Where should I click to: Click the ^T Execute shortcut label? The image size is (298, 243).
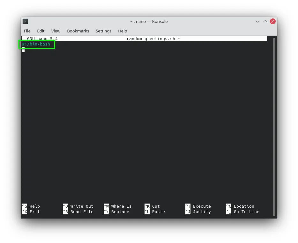tap(198, 206)
